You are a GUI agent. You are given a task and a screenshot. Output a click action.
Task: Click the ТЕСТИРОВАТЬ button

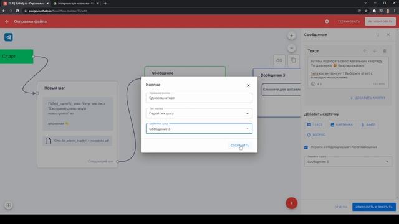[349, 22]
